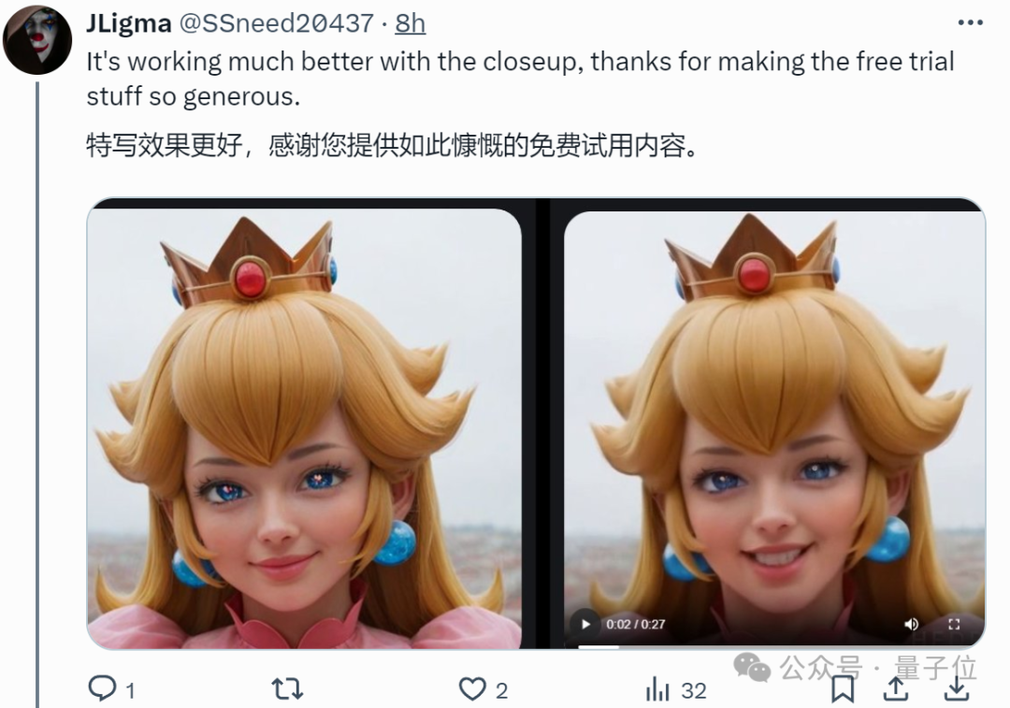This screenshot has width=1010, height=708.
Task: Open JLigma's clown profile avatar
Action: (x=37, y=40)
